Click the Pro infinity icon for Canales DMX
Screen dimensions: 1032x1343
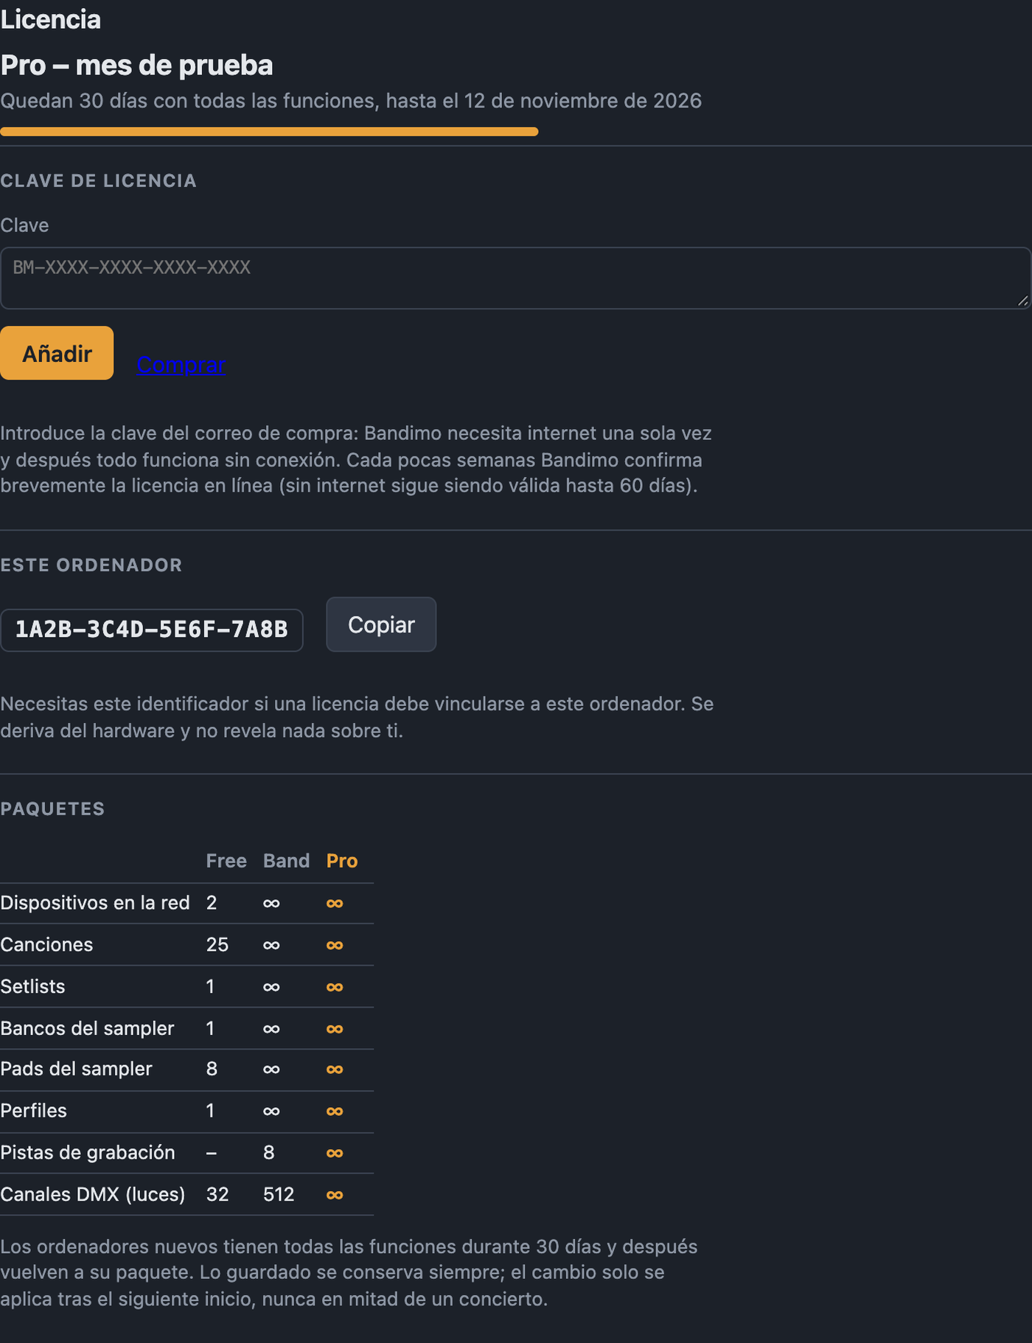tap(335, 1195)
